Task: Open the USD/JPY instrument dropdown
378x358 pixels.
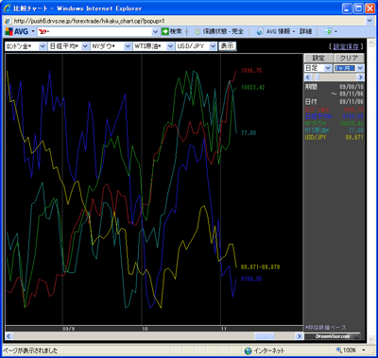Action: pos(213,46)
